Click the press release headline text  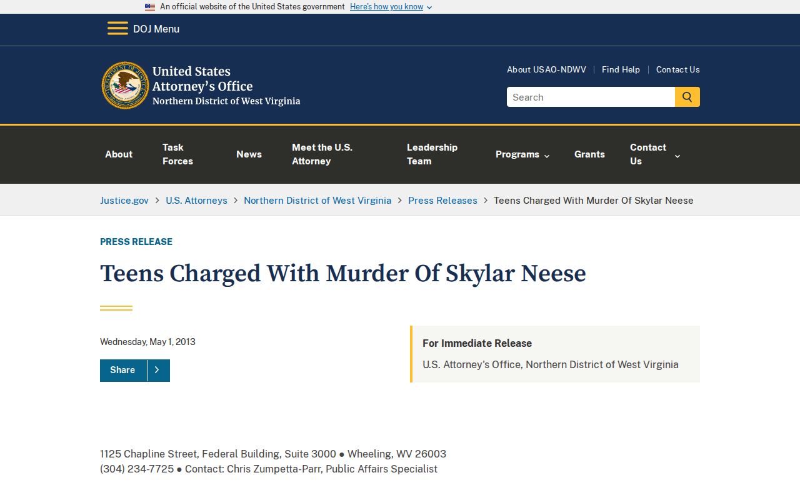pyautogui.click(x=343, y=274)
